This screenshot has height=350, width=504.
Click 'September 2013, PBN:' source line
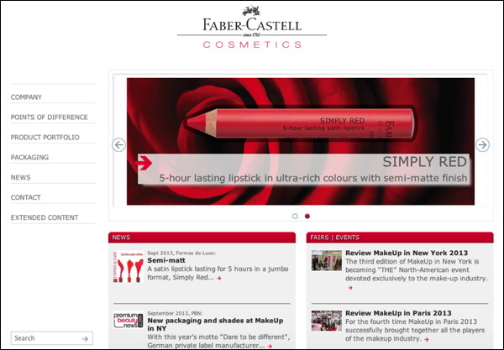[176, 313]
